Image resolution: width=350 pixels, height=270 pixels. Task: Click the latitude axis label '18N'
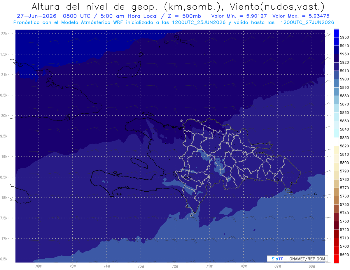coord(4,197)
